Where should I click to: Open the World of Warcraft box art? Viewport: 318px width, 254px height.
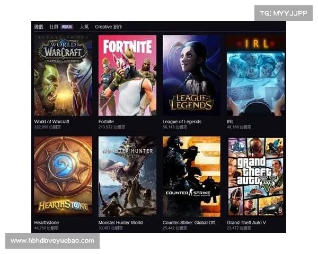pyautogui.click(x=63, y=75)
